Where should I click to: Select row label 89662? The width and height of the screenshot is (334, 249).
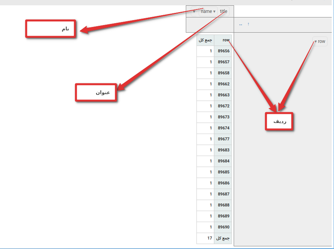pos(223,84)
